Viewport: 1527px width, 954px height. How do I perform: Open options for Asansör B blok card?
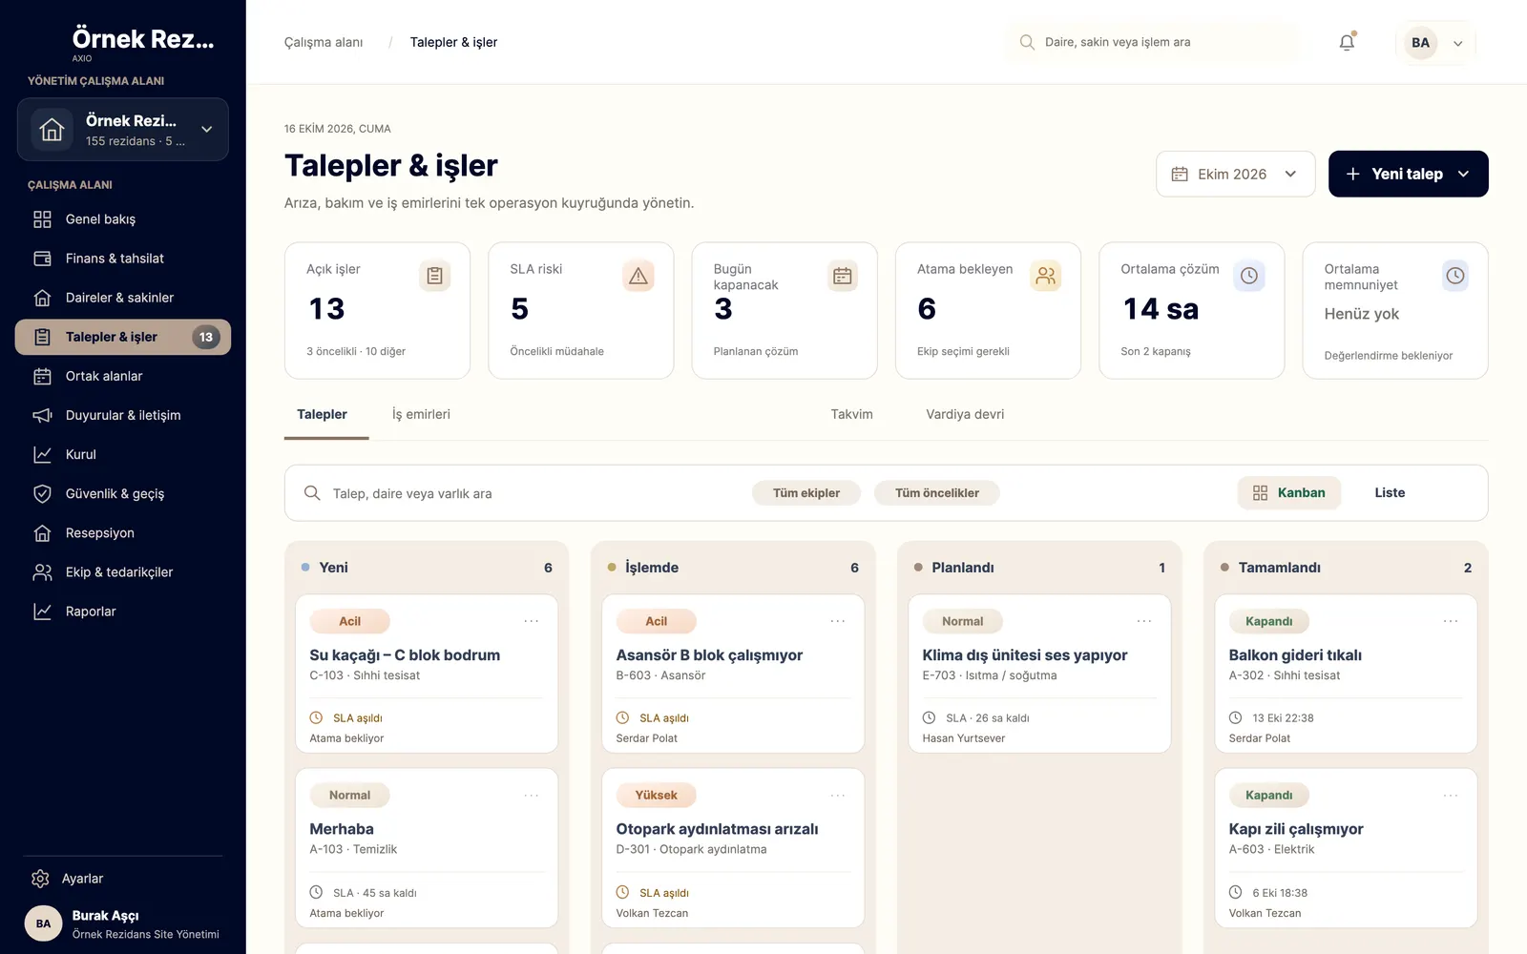pos(838,621)
